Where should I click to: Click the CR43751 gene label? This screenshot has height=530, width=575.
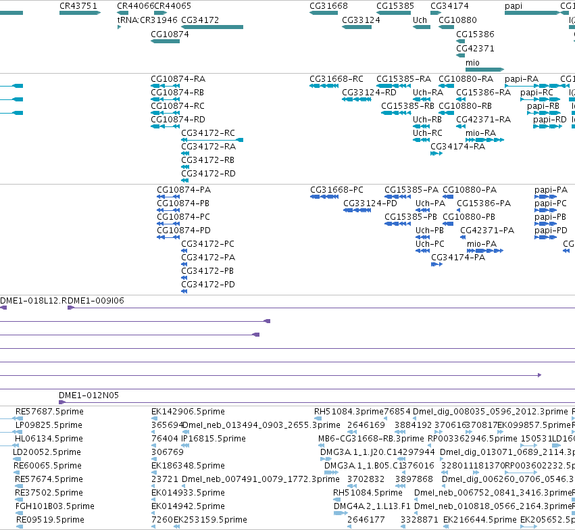pos(78,6)
